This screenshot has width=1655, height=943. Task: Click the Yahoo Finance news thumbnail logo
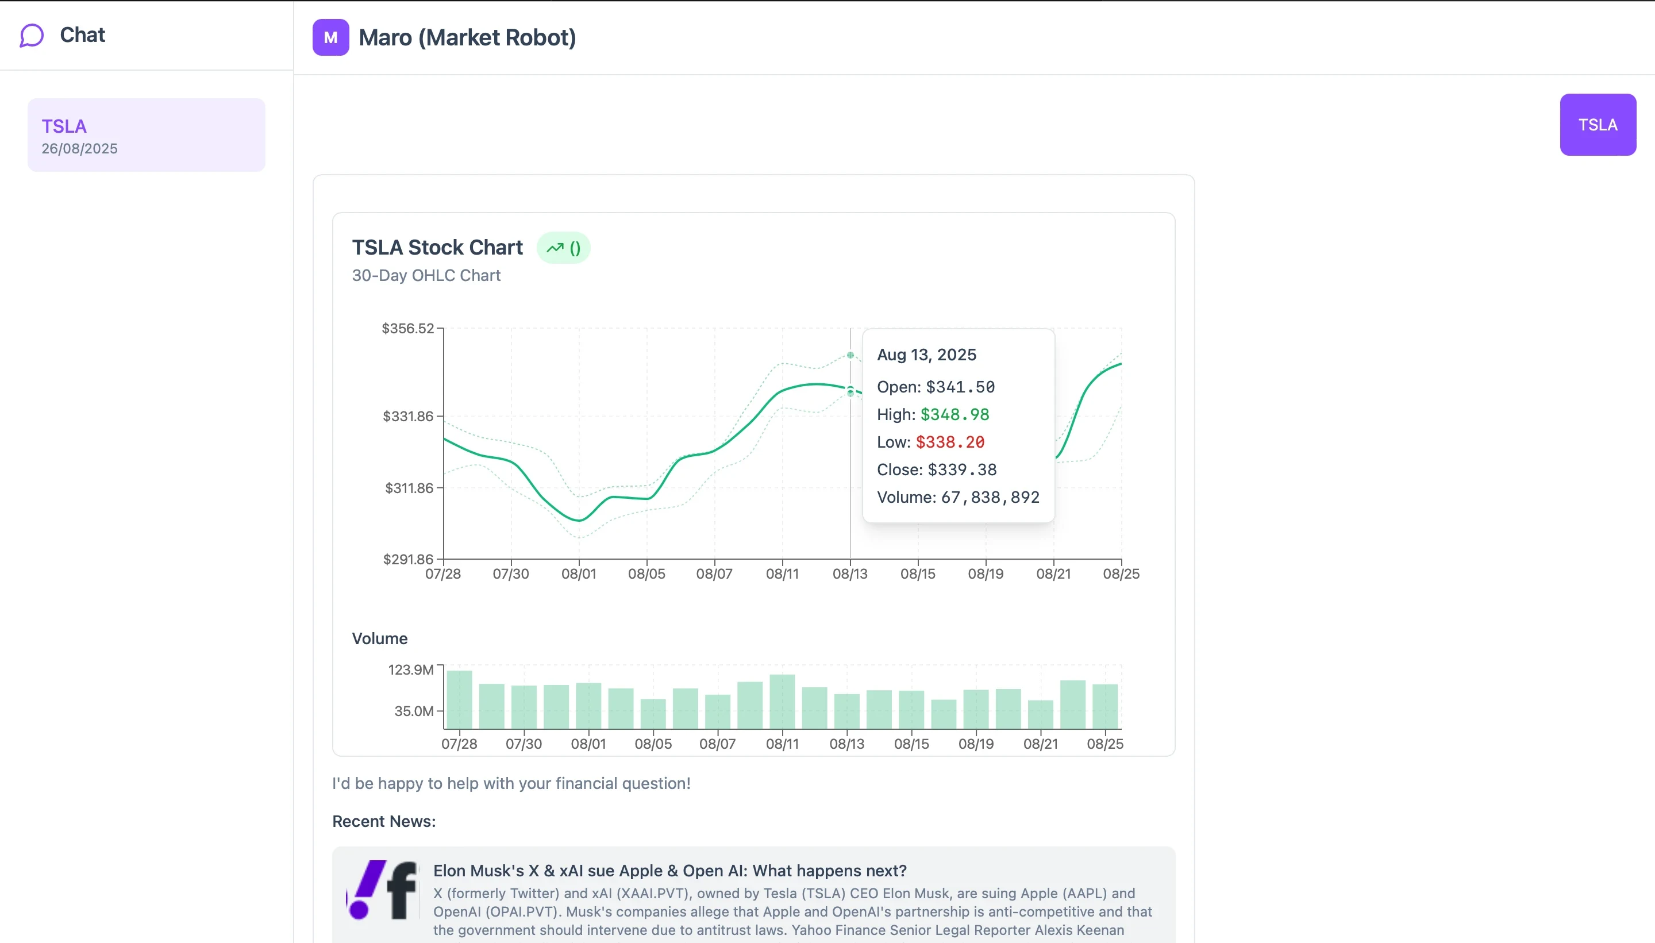(x=383, y=890)
